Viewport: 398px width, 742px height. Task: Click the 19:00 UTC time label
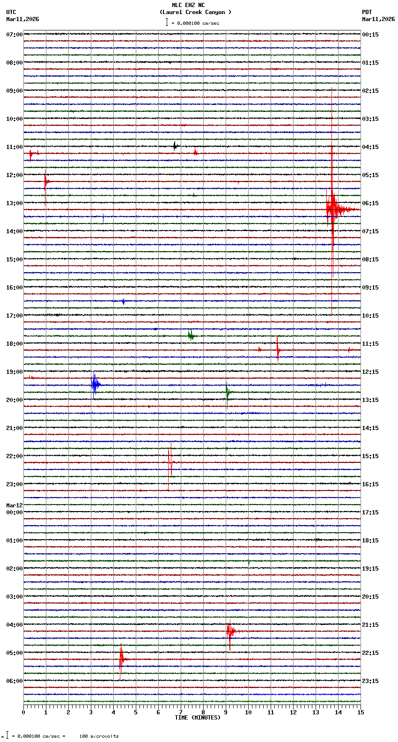pos(15,372)
